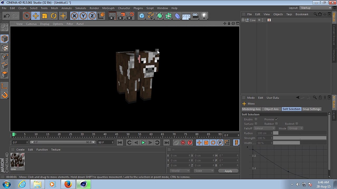Select the Live Selection tool
Viewport: 337px width, 189px height.
pos(27,16)
